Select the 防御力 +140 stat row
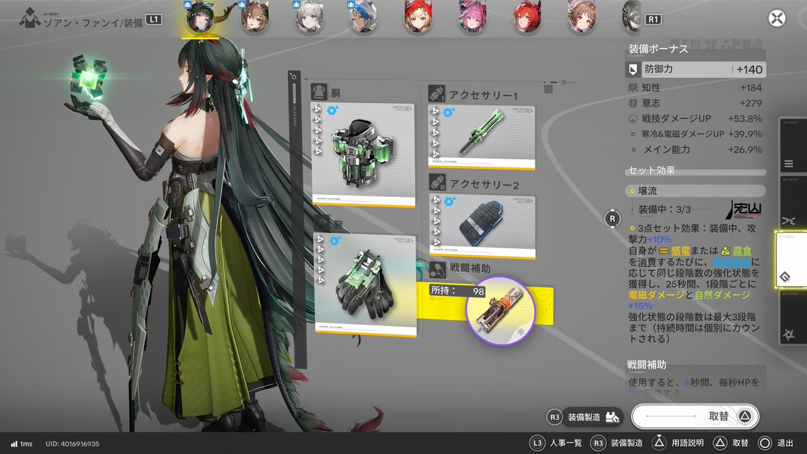 695,69
